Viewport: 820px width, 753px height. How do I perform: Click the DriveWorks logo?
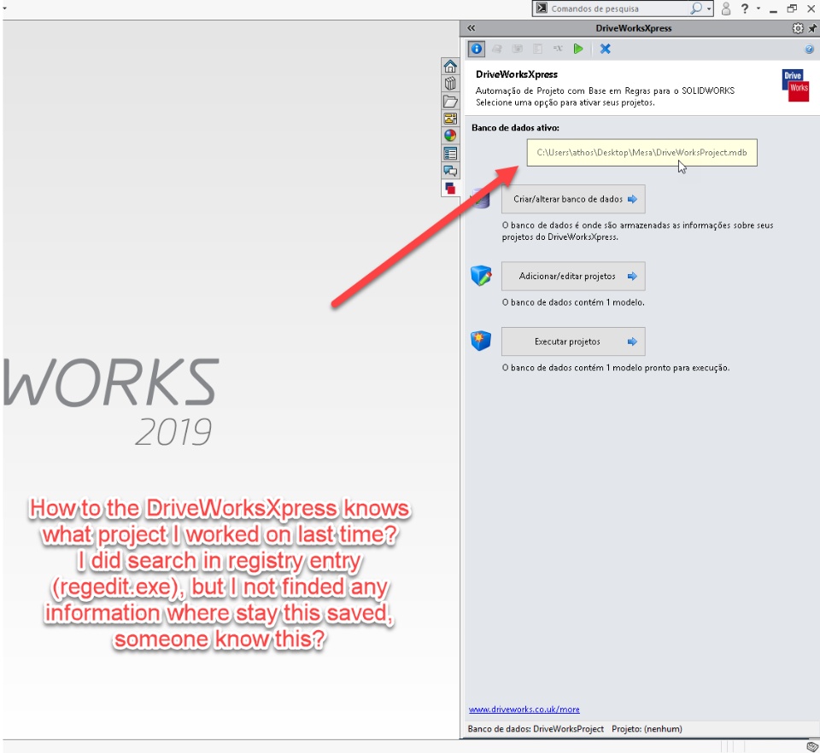coord(795,85)
